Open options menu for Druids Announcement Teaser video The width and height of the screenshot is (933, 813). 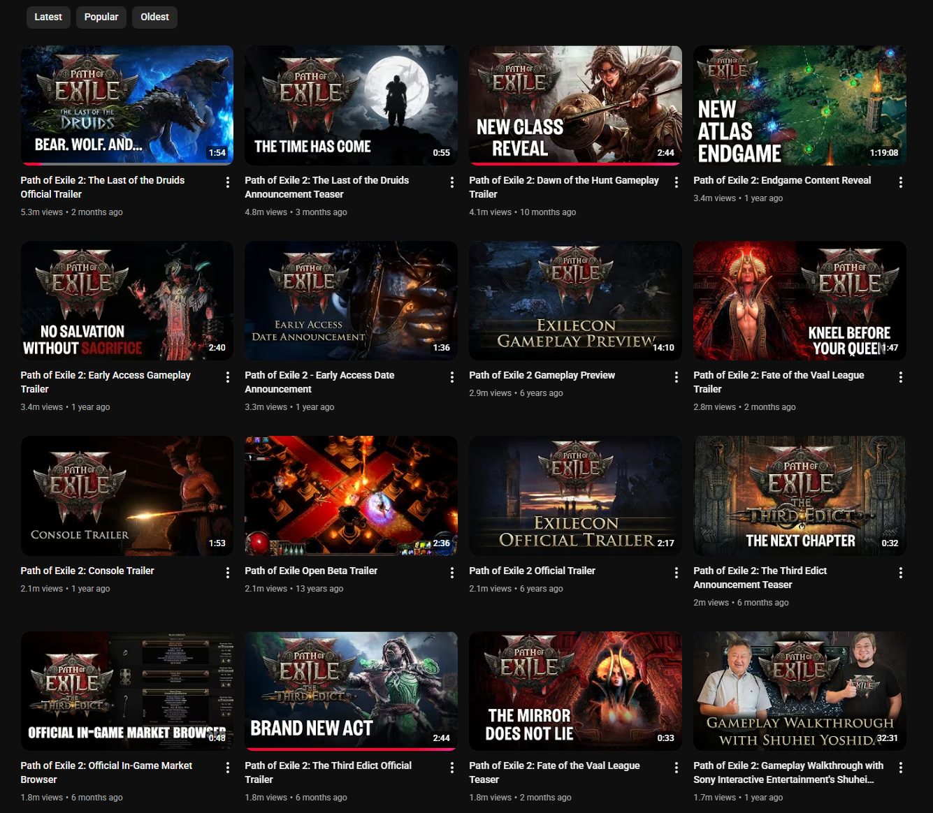point(452,182)
